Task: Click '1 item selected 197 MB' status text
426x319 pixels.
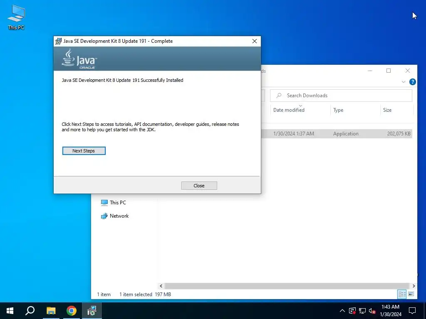Action: (x=145, y=294)
